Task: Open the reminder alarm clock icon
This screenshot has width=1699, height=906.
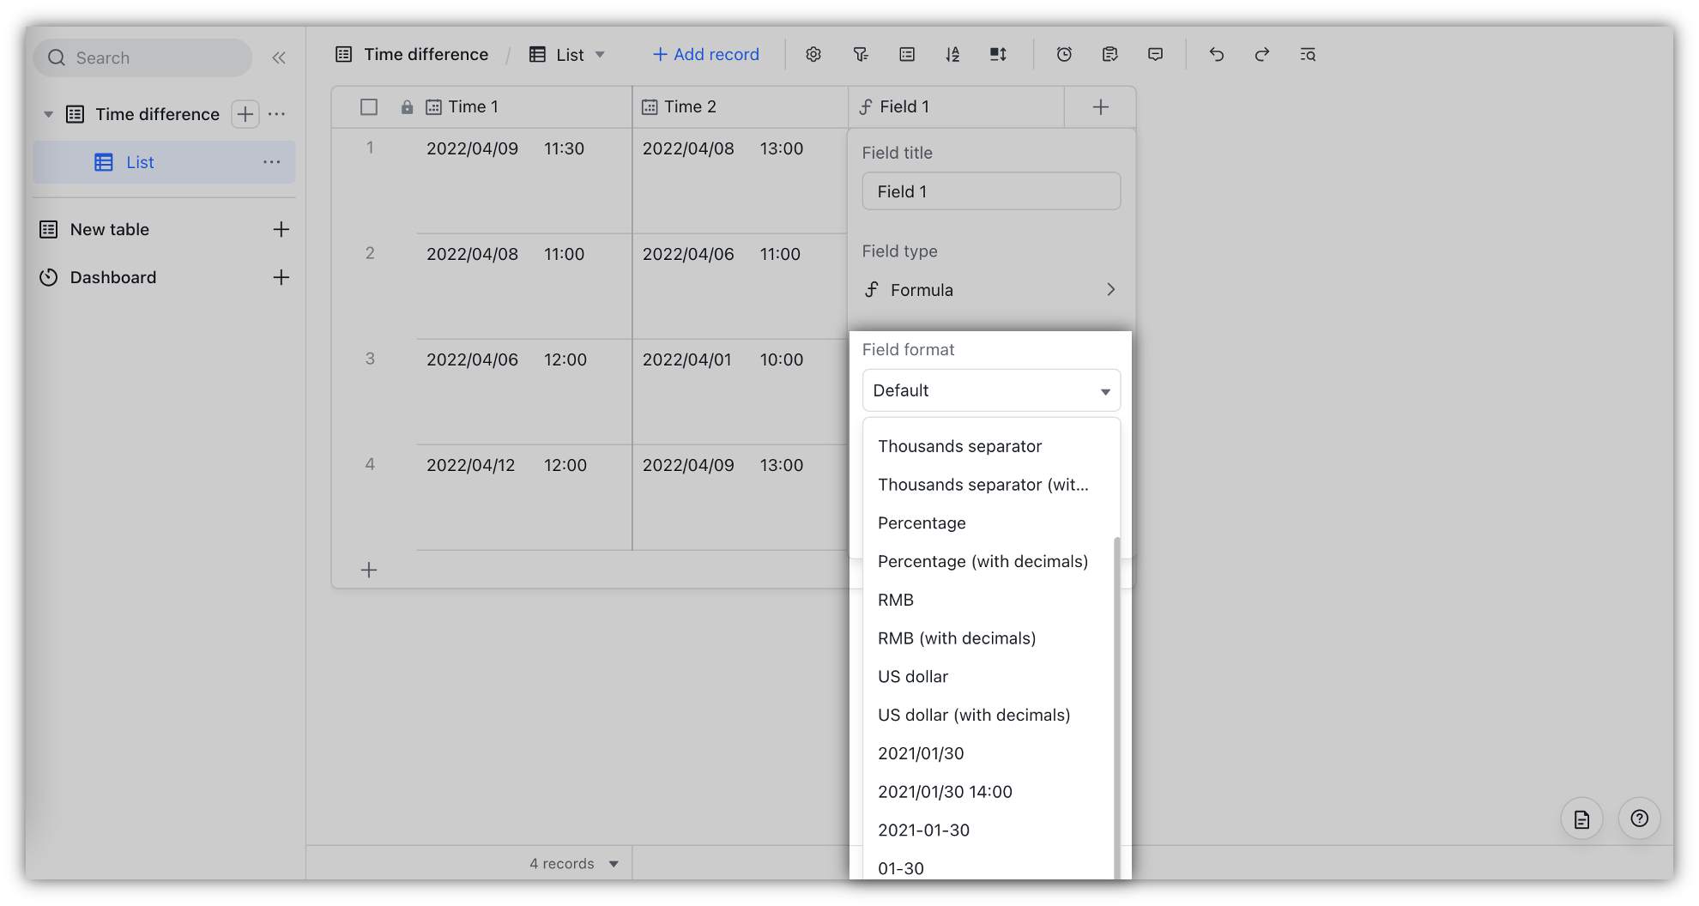Action: 1064,55
